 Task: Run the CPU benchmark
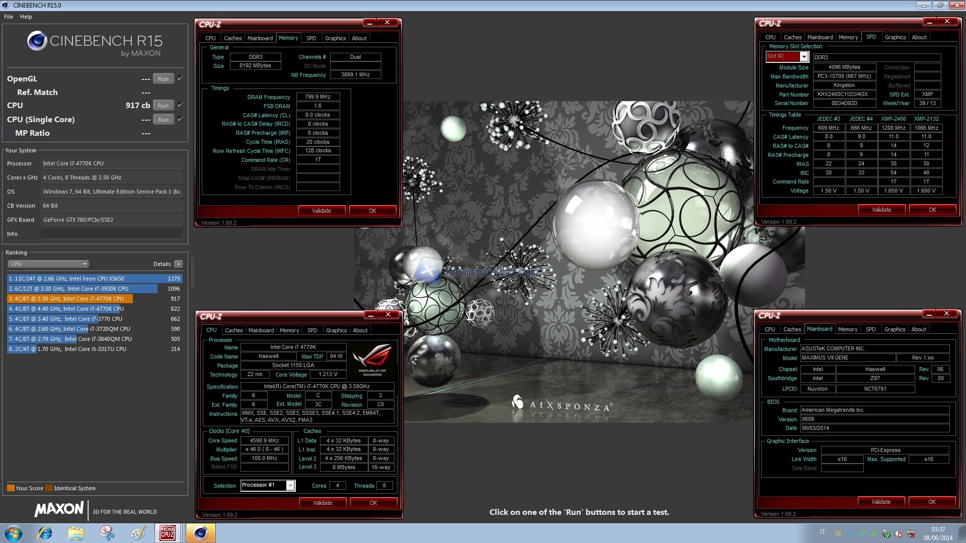click(163, 106)
